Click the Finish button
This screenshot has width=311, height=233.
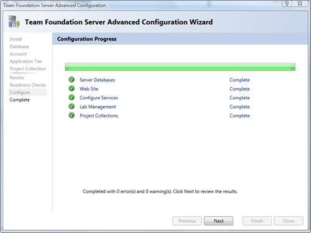[257, 221]
